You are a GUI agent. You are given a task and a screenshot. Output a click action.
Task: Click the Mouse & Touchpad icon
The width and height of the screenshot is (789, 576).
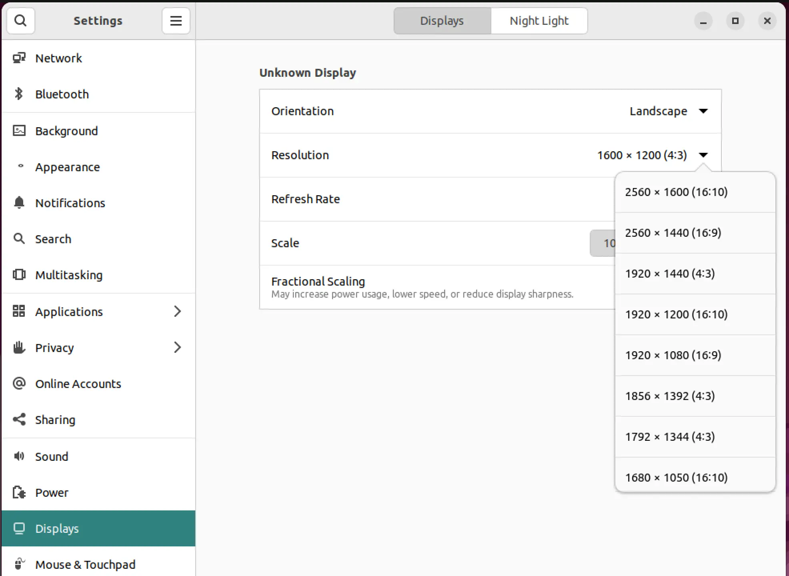point(19,564)
